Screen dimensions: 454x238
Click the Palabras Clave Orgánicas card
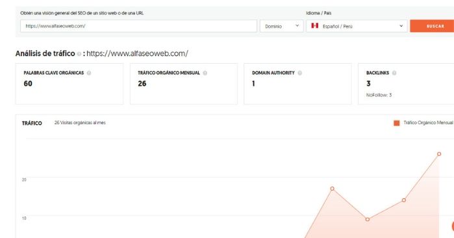(69, 84)
